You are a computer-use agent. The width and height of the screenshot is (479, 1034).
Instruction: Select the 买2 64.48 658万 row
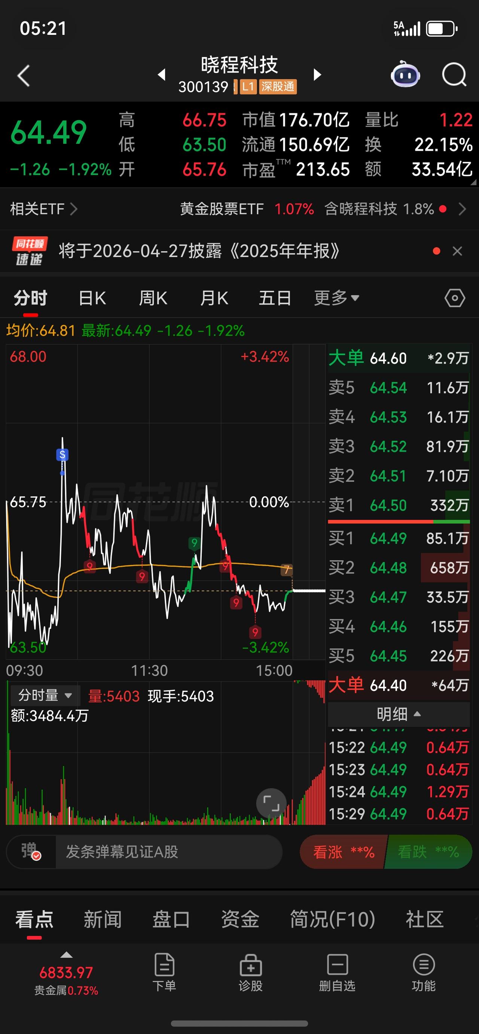click(399, 568)
